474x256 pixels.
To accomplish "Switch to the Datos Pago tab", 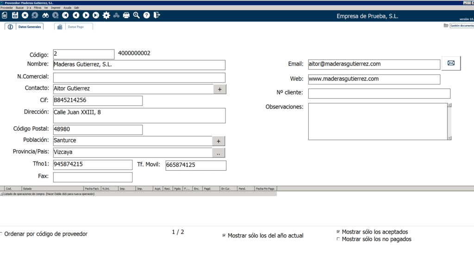I will tap(73, 27).
